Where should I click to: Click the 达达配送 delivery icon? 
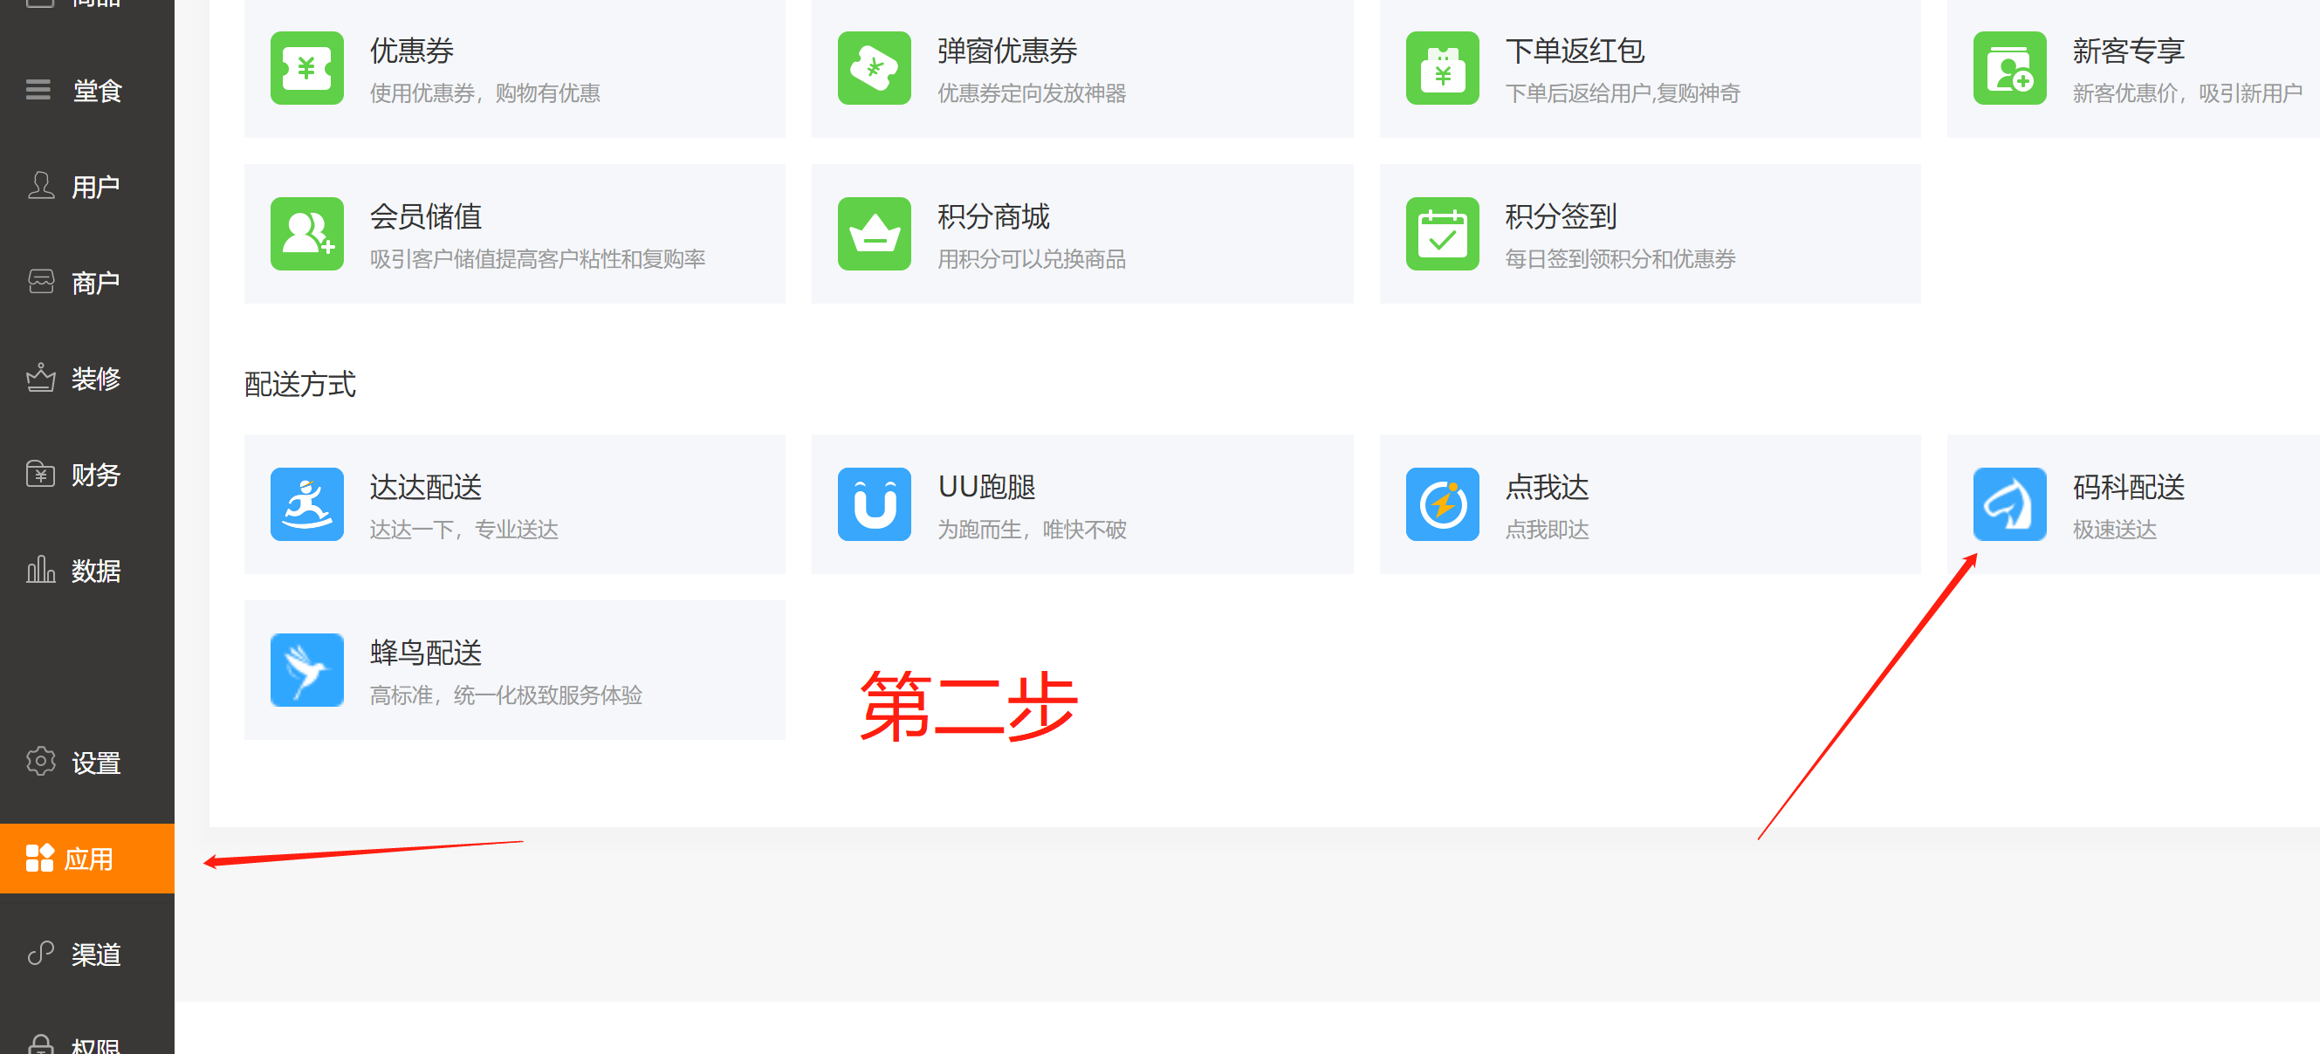click(306, 504)
